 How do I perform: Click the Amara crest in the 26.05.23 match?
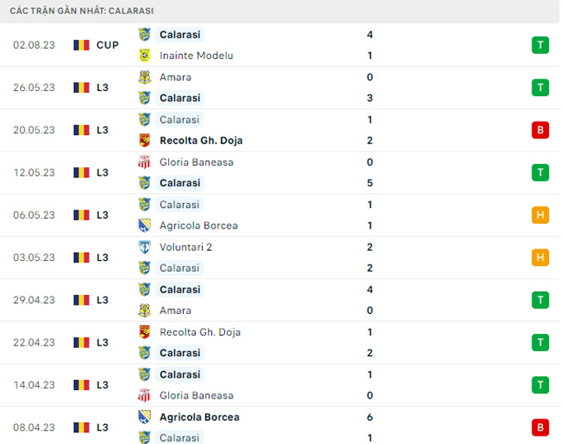click(144, 77)
